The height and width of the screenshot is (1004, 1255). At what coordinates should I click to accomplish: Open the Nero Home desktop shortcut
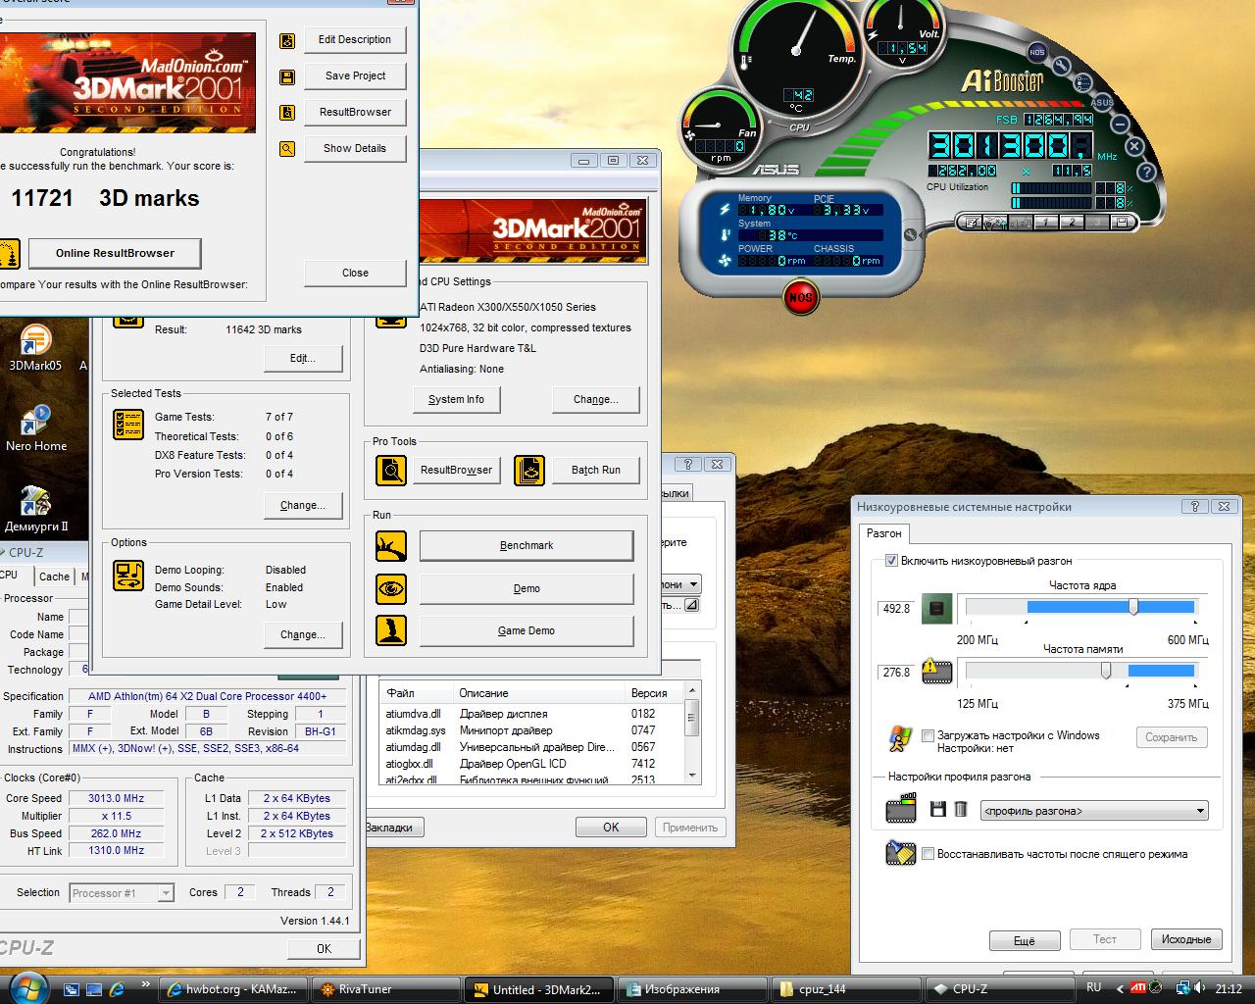(x=36, y=428)
